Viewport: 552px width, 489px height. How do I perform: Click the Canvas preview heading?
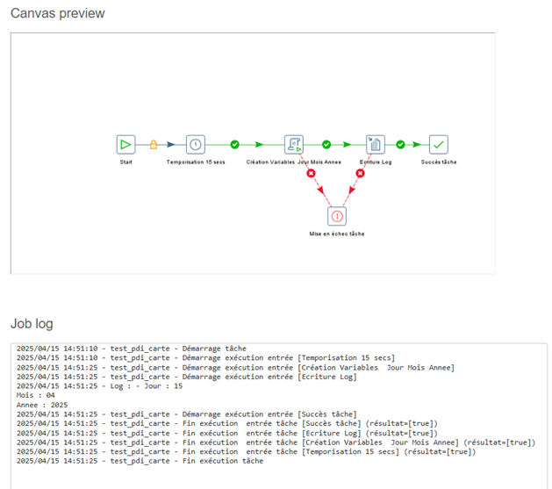point(58,13)
